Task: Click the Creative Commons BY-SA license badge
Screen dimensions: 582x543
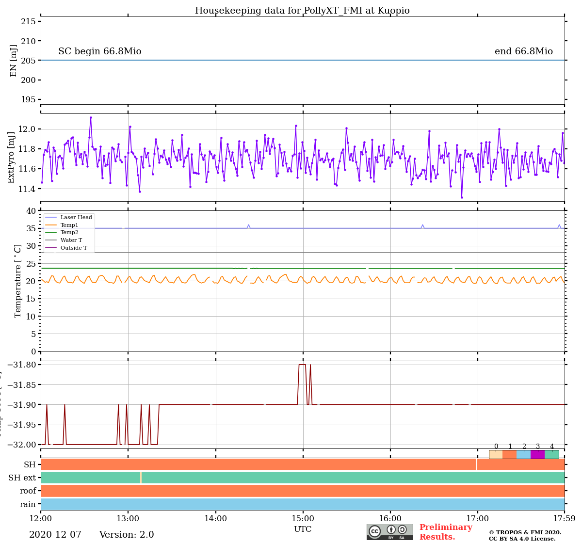Action: point(390,532)
